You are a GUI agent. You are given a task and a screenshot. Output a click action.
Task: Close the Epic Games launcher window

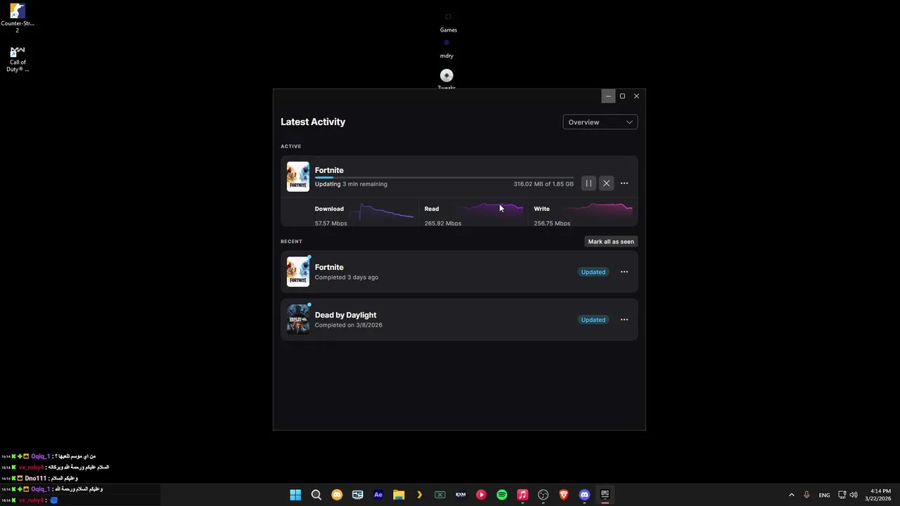[x=636, y=96]
